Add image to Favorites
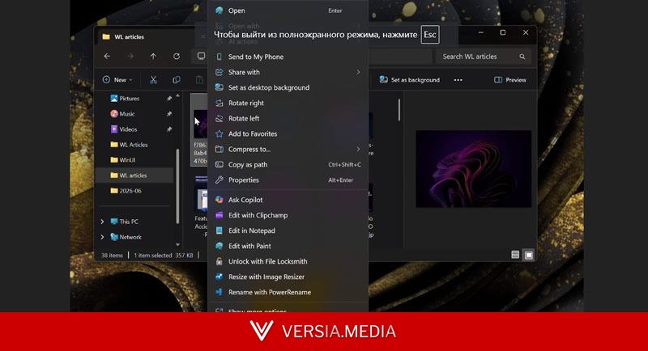Viewport: 648px width, 351px height. click(x=288, y=133)
